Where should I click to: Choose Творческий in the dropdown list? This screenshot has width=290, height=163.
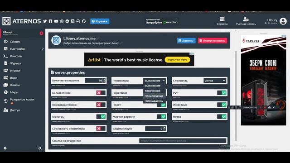[x=154, y=91]
